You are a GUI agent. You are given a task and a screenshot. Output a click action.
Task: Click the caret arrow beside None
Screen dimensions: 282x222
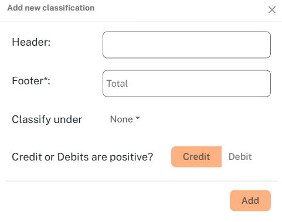pyautogui.click(x=138, y=118)
